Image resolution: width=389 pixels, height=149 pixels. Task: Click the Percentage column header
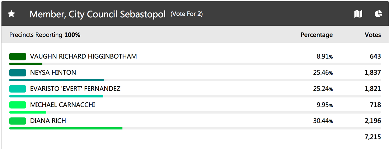(316, 35)
